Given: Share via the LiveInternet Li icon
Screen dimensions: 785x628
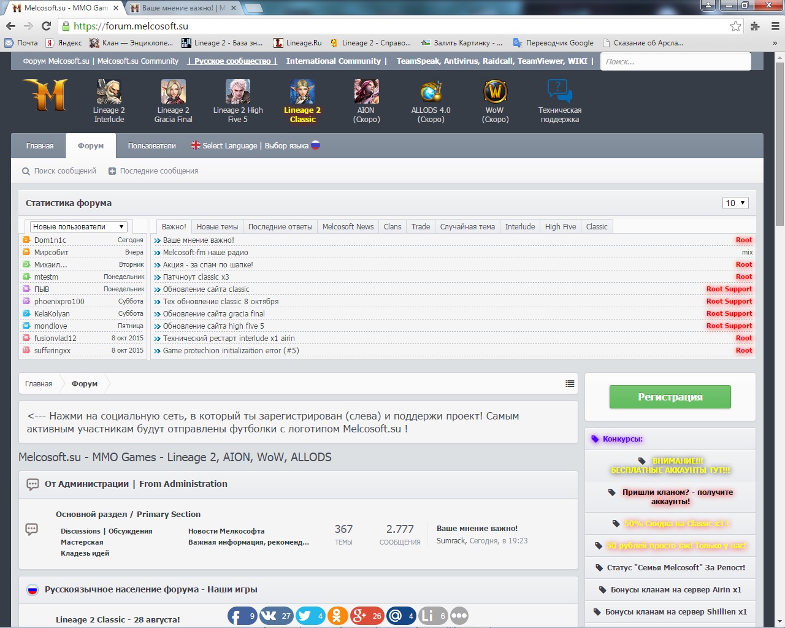Looking at the screenshot, I should click(x=433, y=616).
